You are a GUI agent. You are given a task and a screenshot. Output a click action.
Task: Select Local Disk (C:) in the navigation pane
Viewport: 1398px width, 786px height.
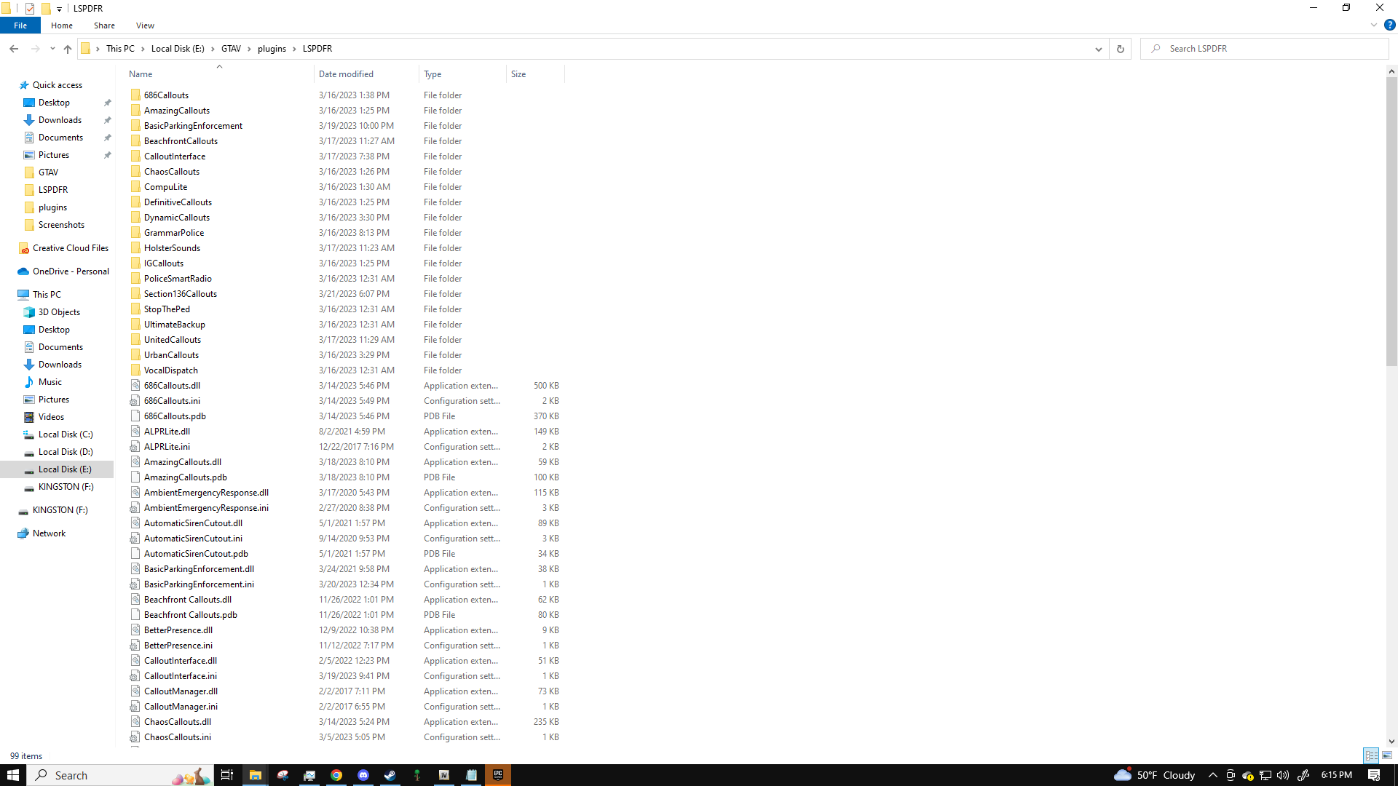pos(66,434)
